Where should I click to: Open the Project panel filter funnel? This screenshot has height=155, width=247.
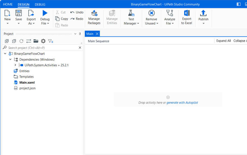51,41
